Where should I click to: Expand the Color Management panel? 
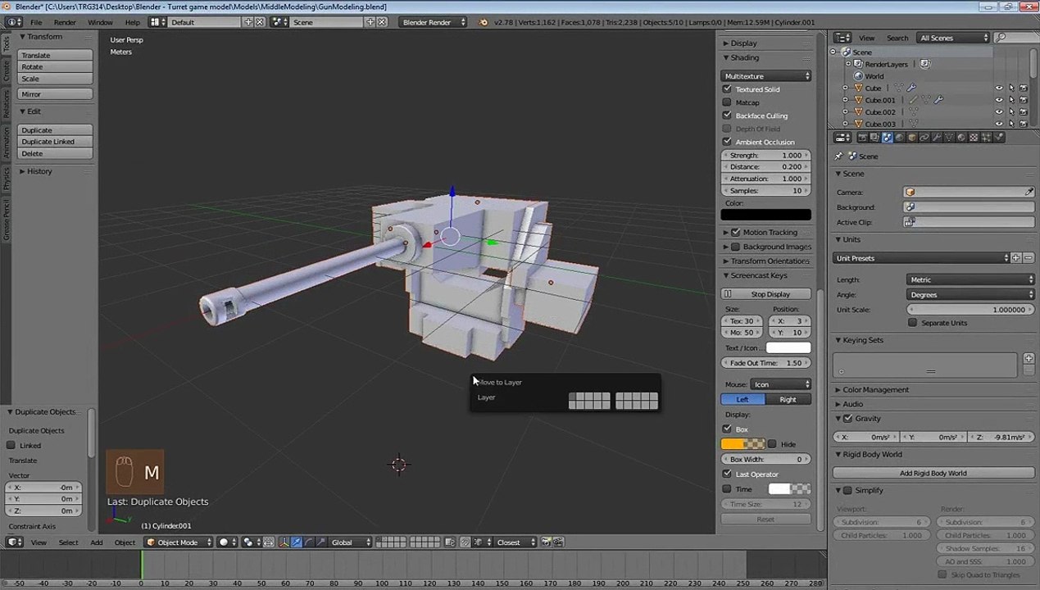pyautogui.click(x=875, y=390)
